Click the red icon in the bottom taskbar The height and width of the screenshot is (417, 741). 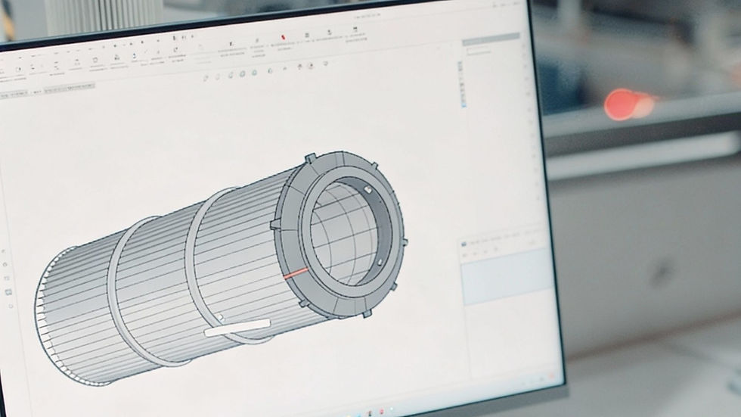point(382,412)
